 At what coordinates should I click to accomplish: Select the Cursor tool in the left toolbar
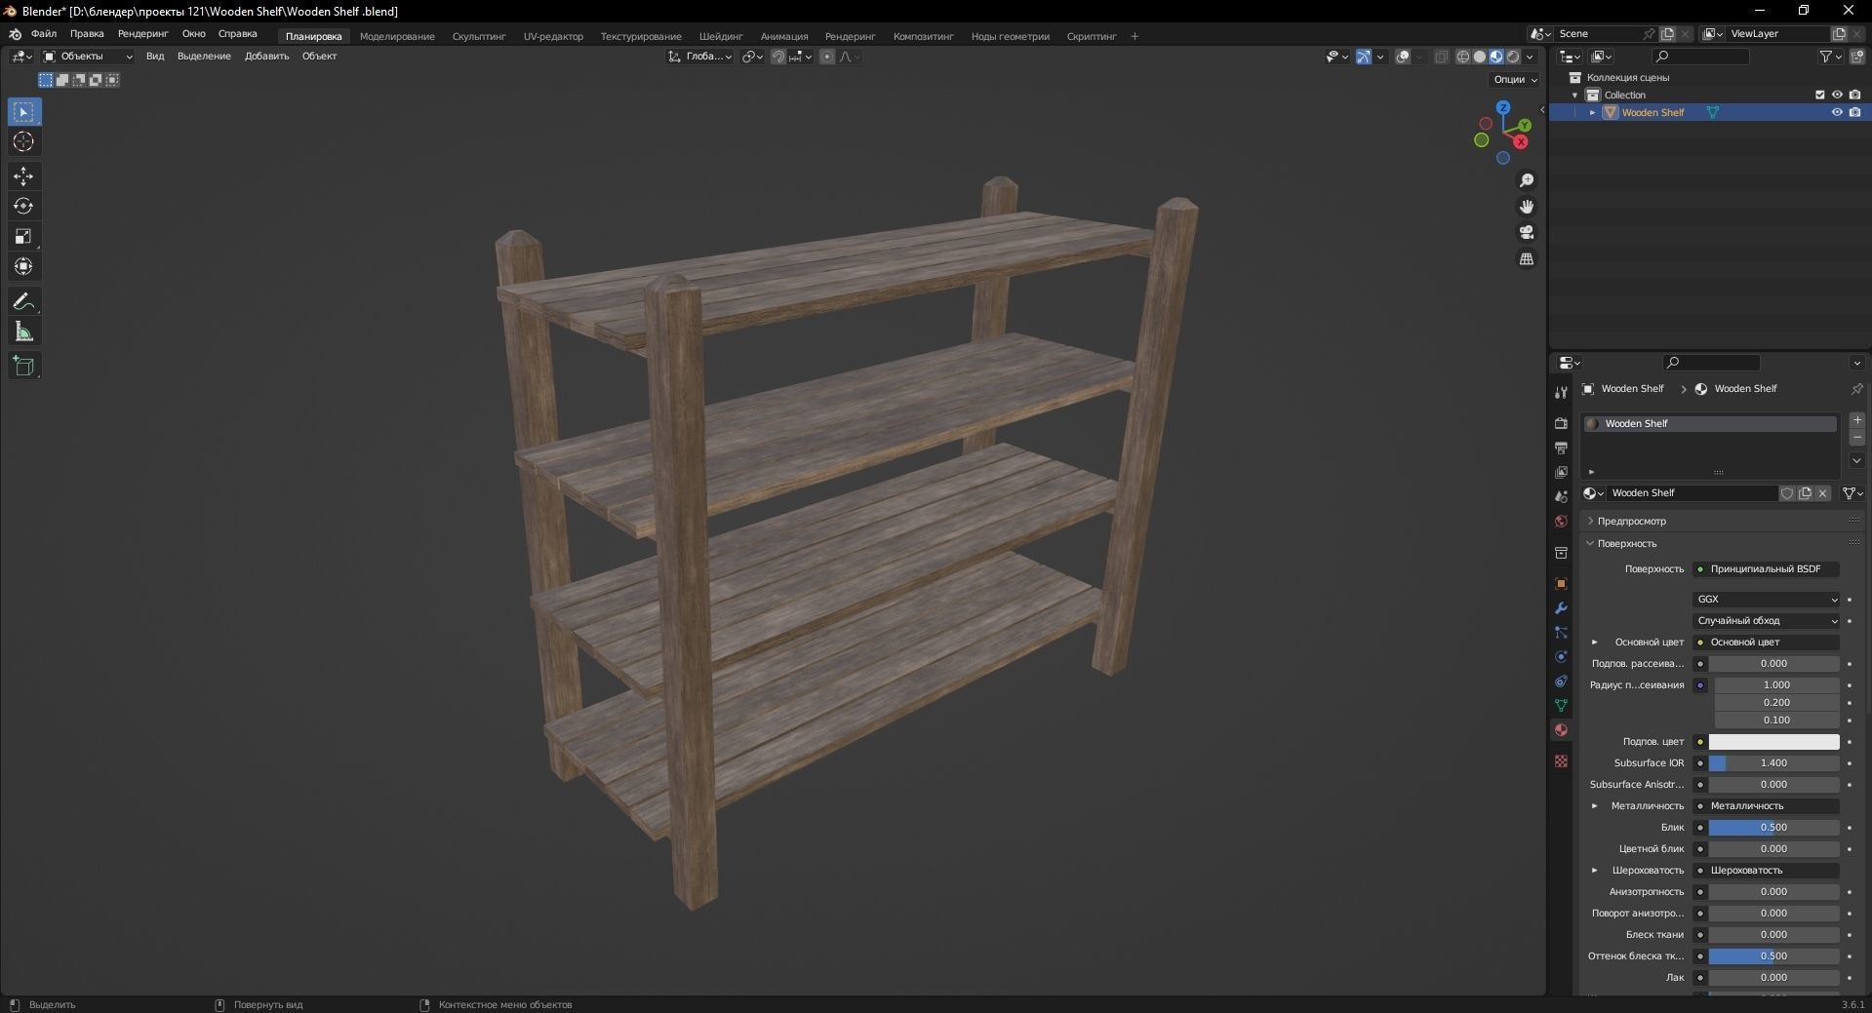[x=23, y=142]
